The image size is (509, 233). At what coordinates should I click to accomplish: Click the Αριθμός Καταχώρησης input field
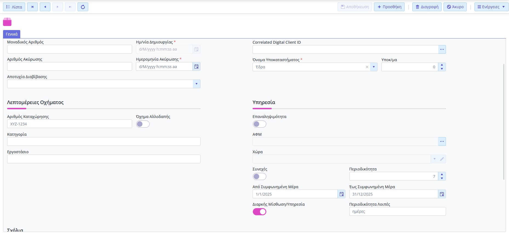pyautogui.click(x=69, y=124)
